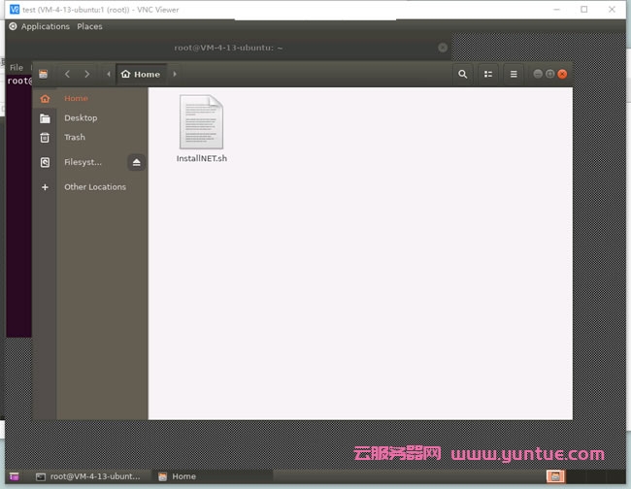The width and height of the screenshot is (631, 489).
Task: Go back with the left arrow button
Action: click(67, 74)
